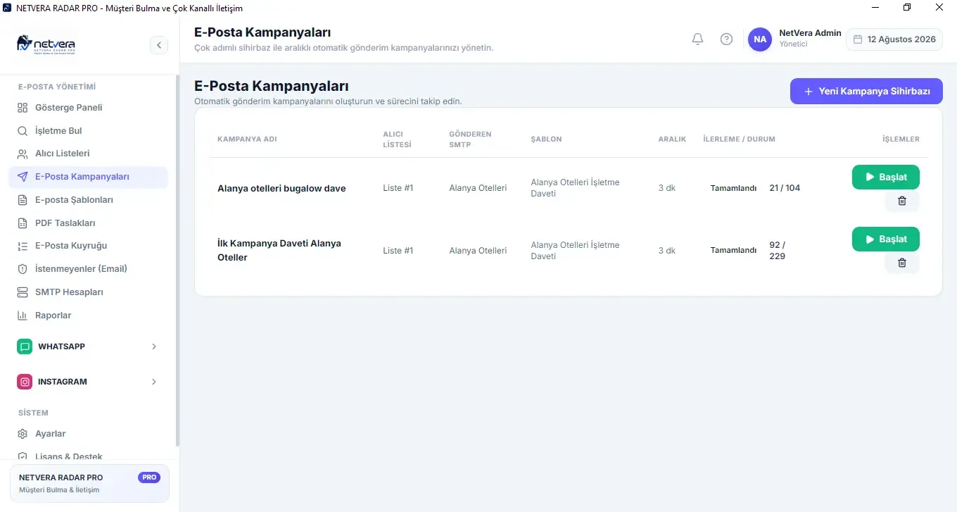Click the 92 / 229 progress value
This screenshot has width=957, height=512.
click(x=778, y=251)
